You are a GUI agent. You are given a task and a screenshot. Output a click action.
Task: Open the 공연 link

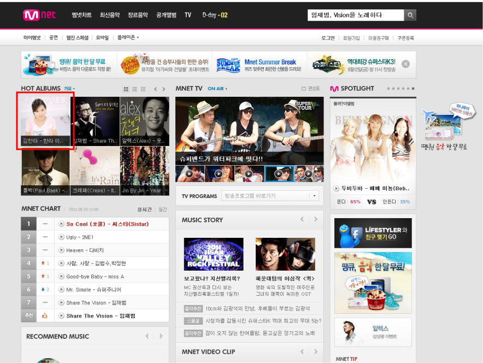pyautogui.click(x=54, y=38)
